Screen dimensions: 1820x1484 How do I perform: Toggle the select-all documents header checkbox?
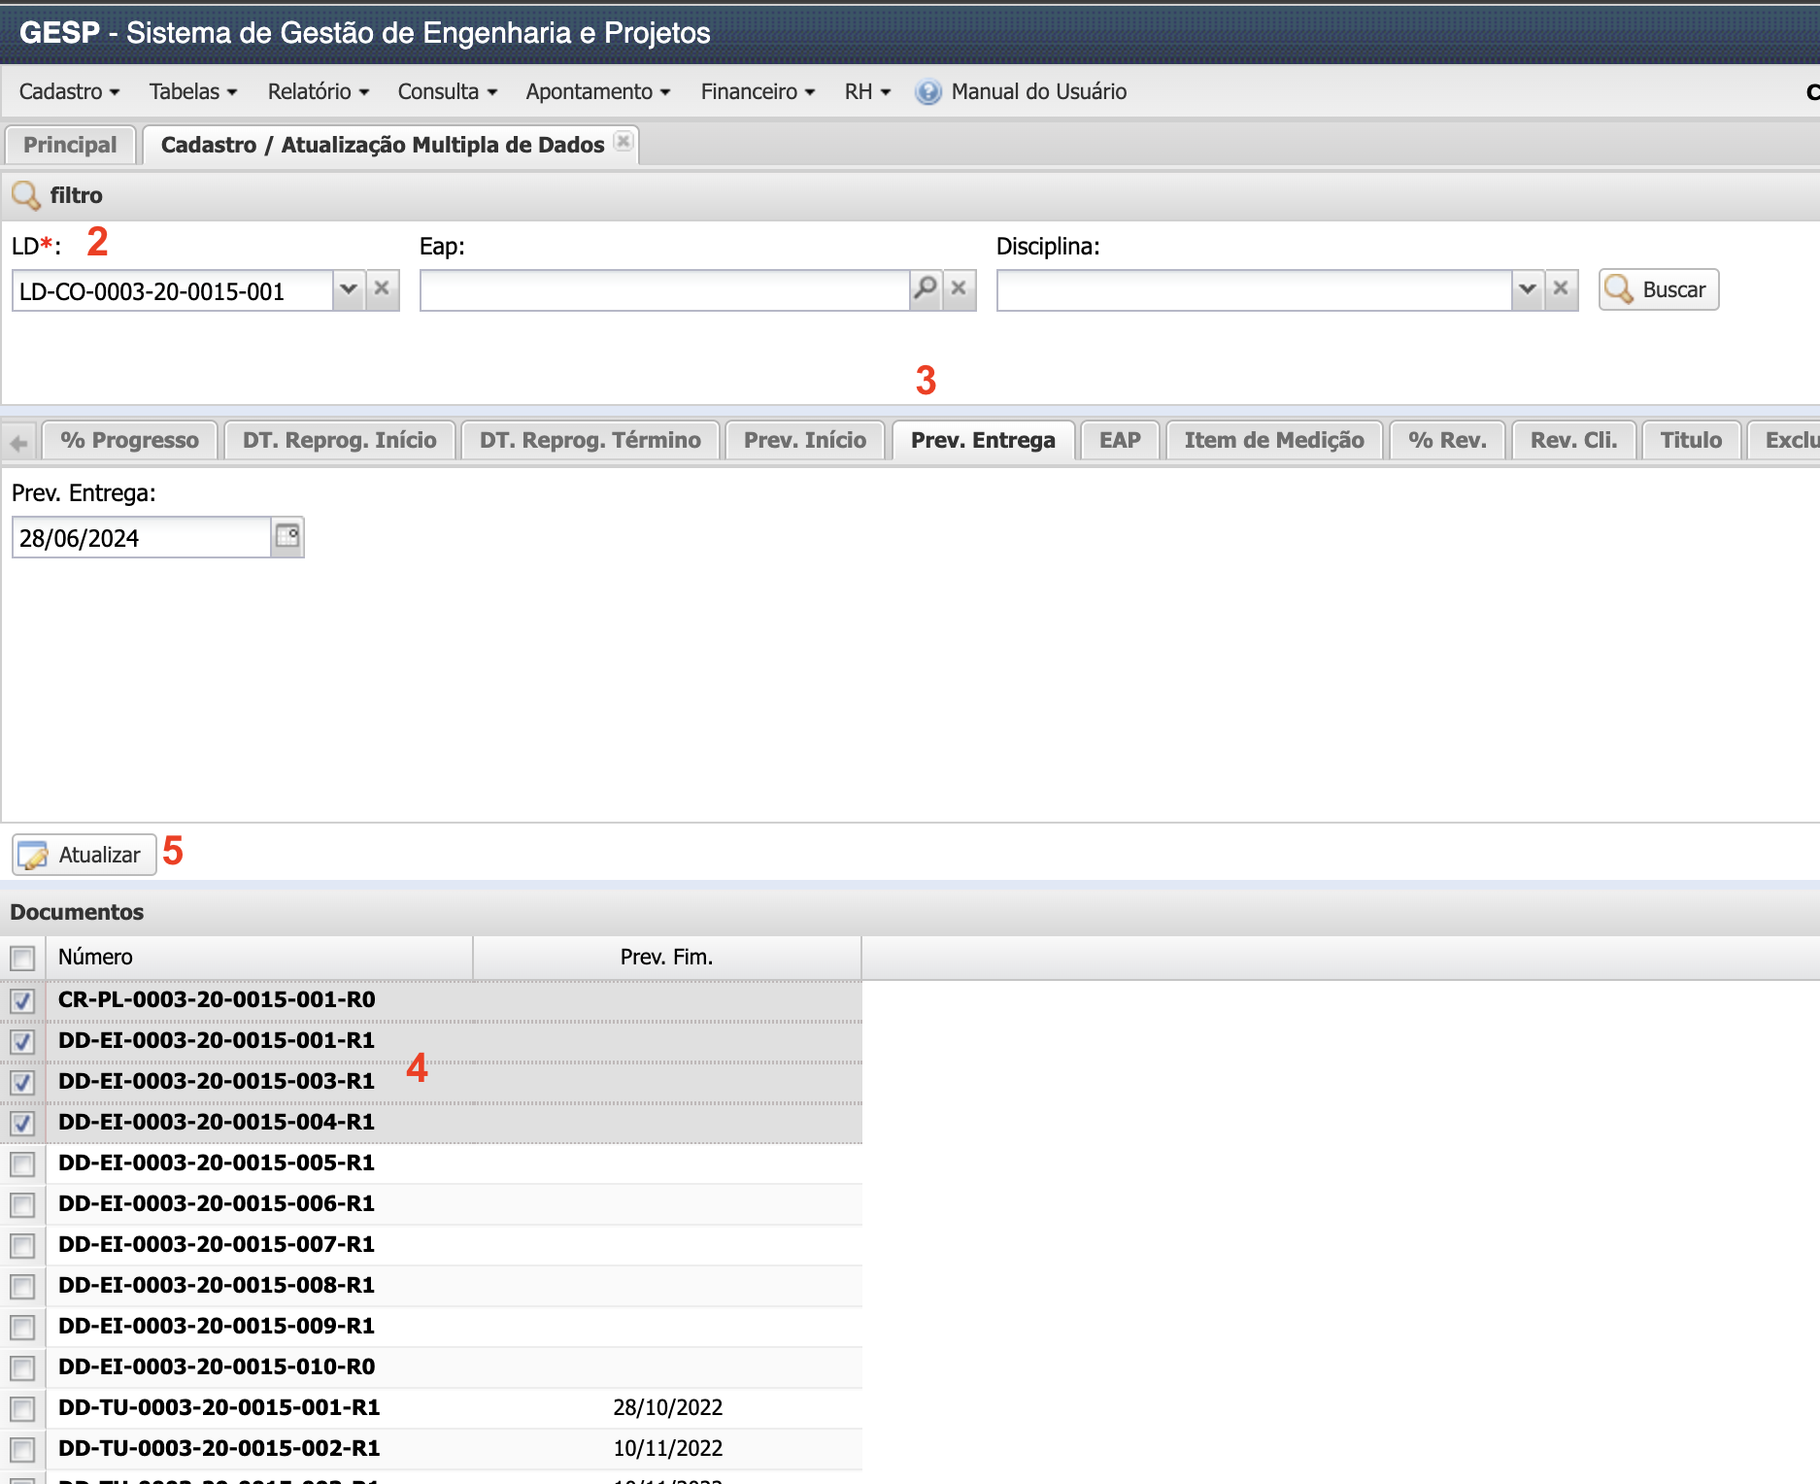[x=22, y=958]
